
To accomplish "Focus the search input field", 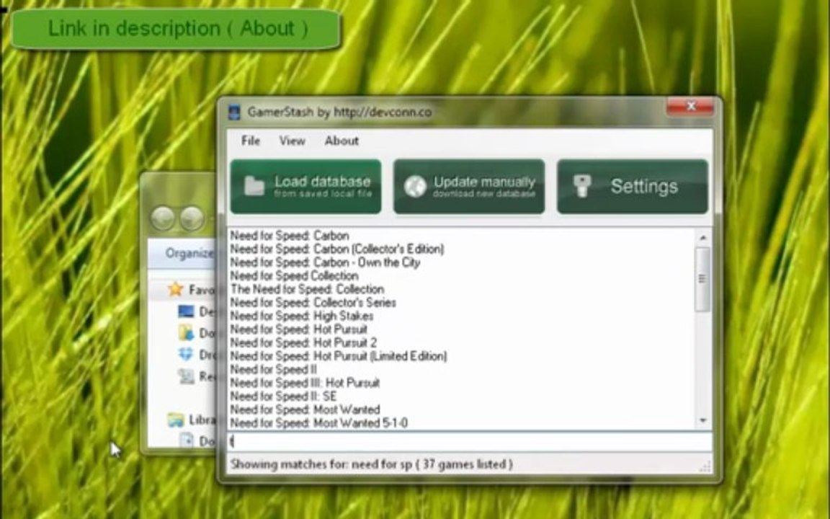I will coord(470,441).
